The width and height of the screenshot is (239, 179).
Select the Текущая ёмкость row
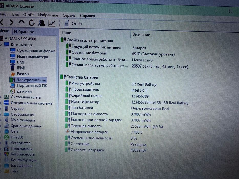point(114,126)
